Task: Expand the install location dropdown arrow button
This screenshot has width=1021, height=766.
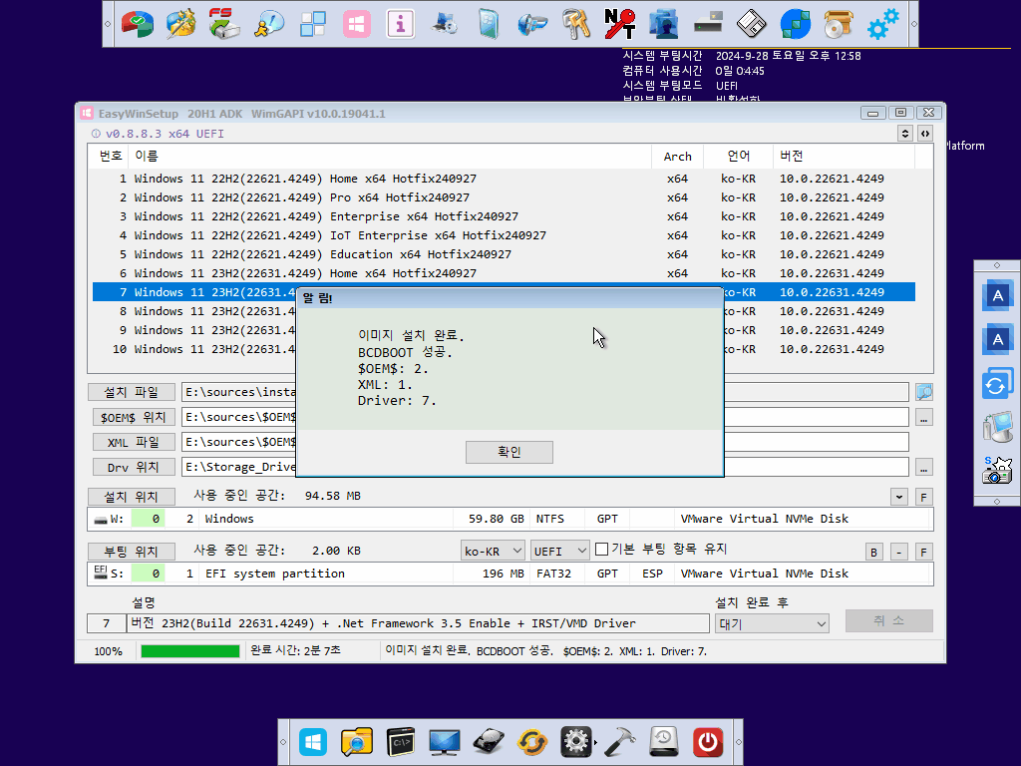Action: [899, 497]
